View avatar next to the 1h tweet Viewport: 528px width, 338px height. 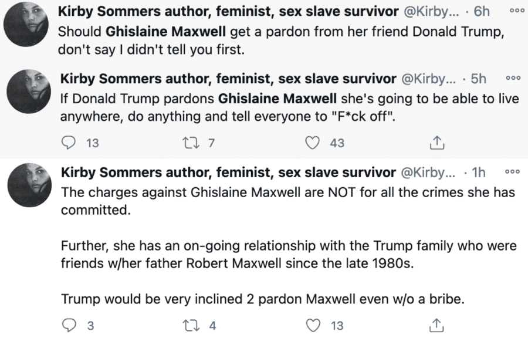pyautogui.click(x=26, y=183)
